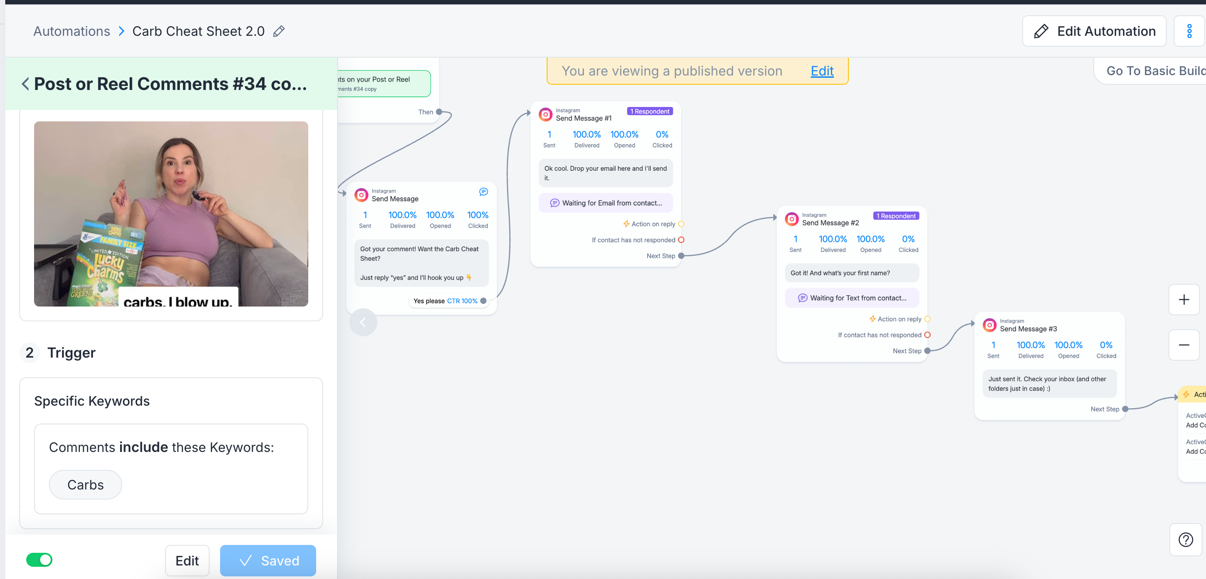The image size is (1206, 579).
Task: Click the 100.0% Opened stat on Send Message #2
Action: 870,243
